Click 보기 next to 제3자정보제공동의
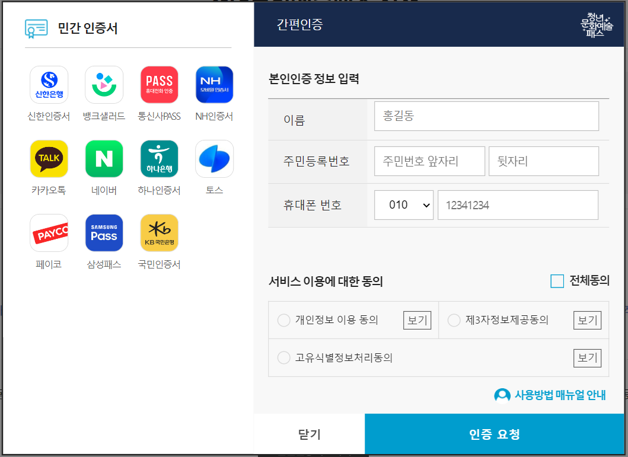The width and height of the screenshot is (628, 457). coord(587,320)
